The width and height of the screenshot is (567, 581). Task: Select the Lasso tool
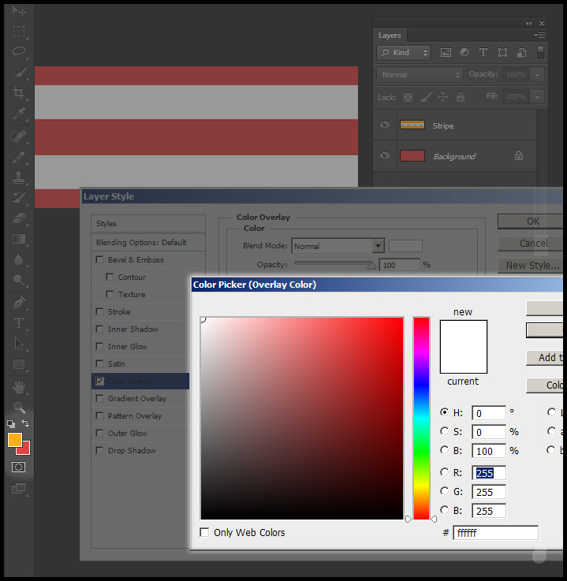point(19,52)
